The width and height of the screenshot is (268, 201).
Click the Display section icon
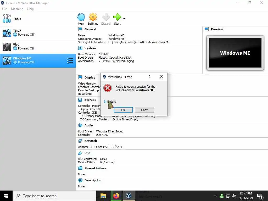tap(80, 77)
